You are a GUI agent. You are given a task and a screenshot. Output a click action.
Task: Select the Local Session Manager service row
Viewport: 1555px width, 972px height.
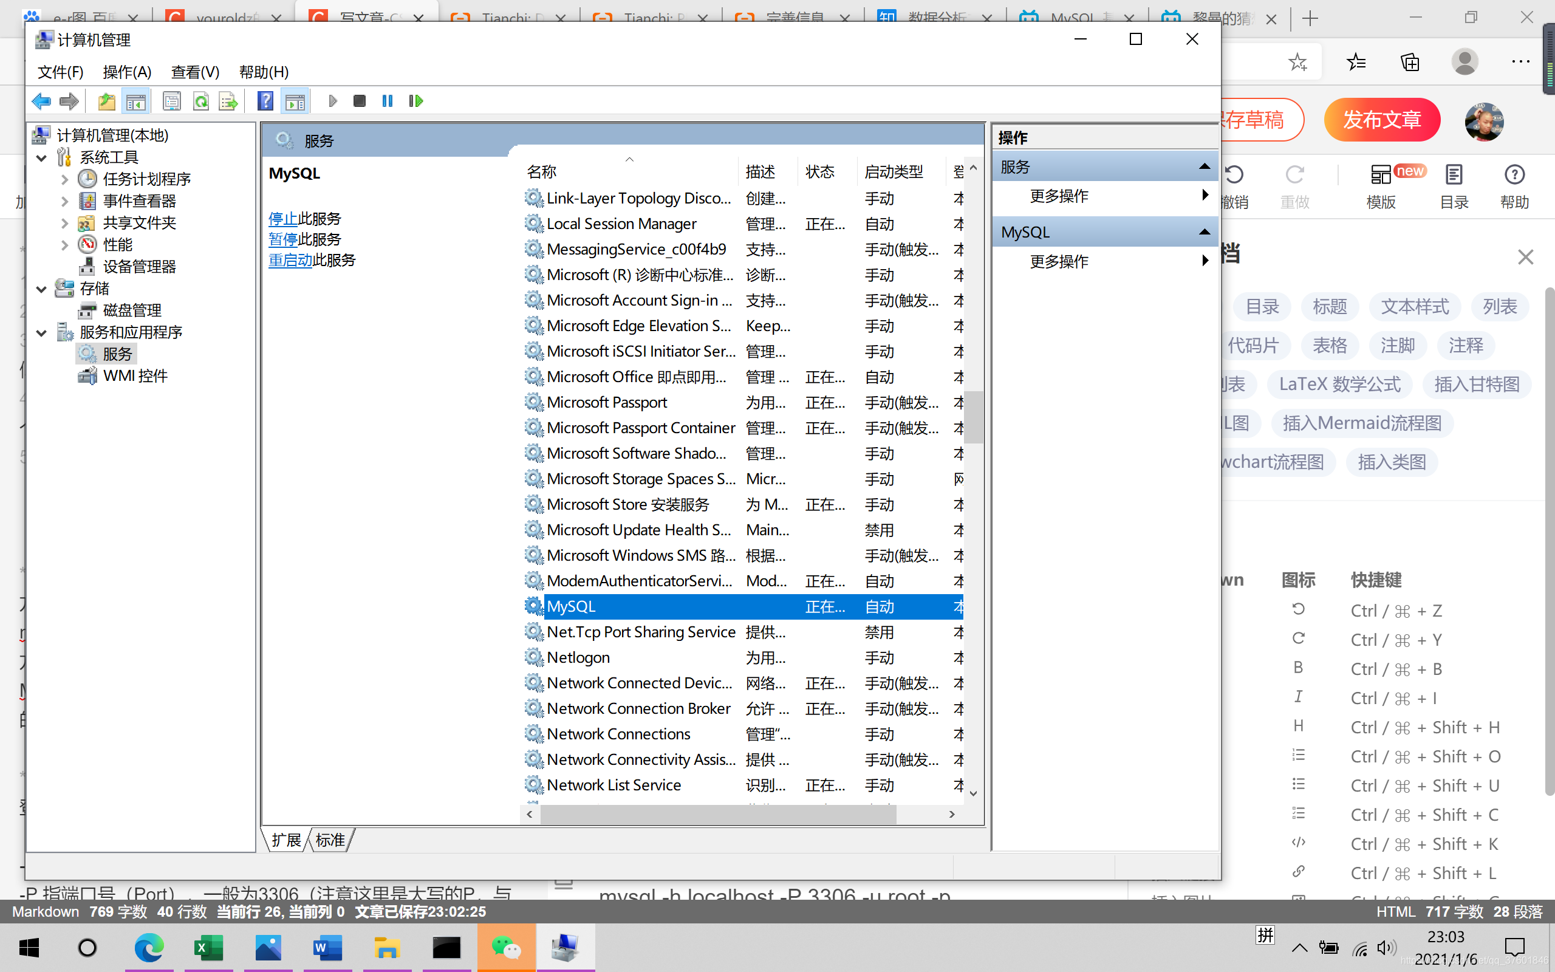(742, 224)
